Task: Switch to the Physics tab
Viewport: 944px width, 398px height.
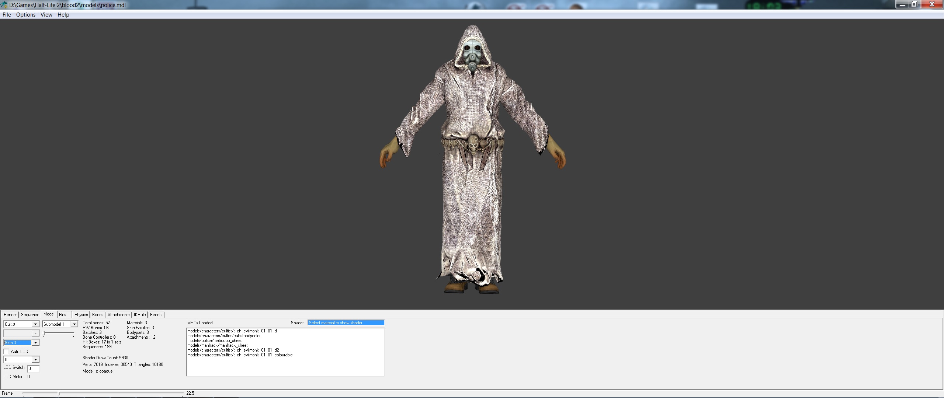Action: pos(81,315)
